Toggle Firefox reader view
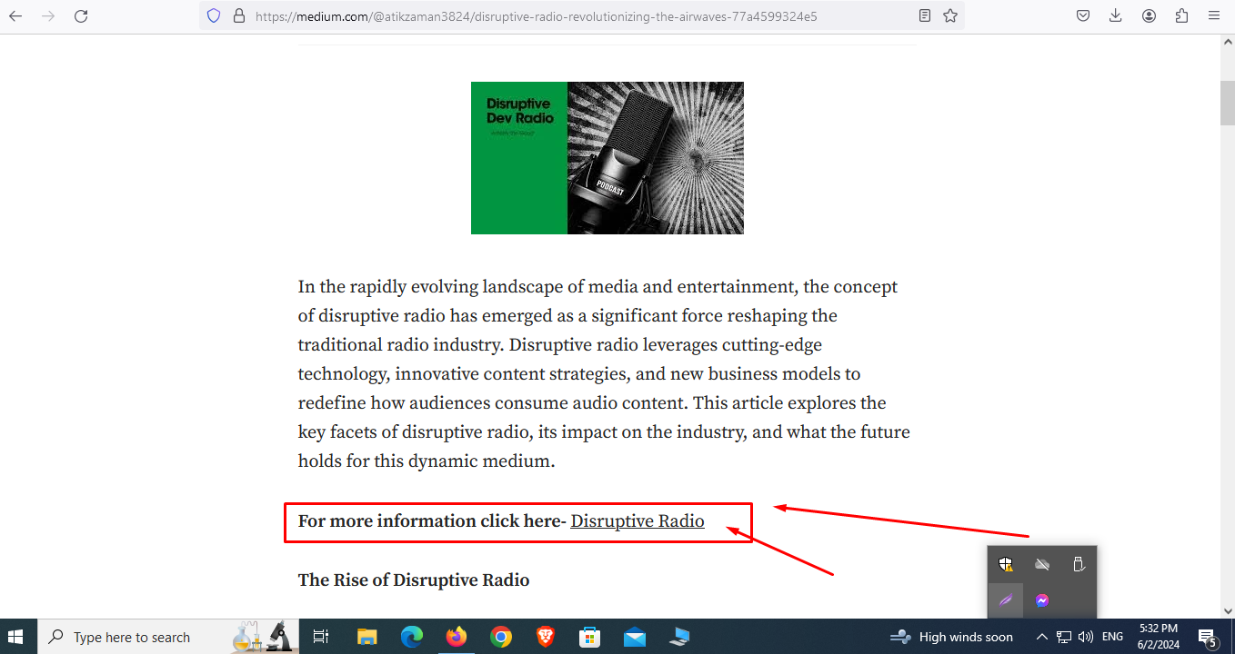The width and height of the screenshot is (1235, 654). pos(925,15)
